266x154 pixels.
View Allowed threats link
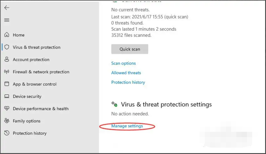point(126,73)
